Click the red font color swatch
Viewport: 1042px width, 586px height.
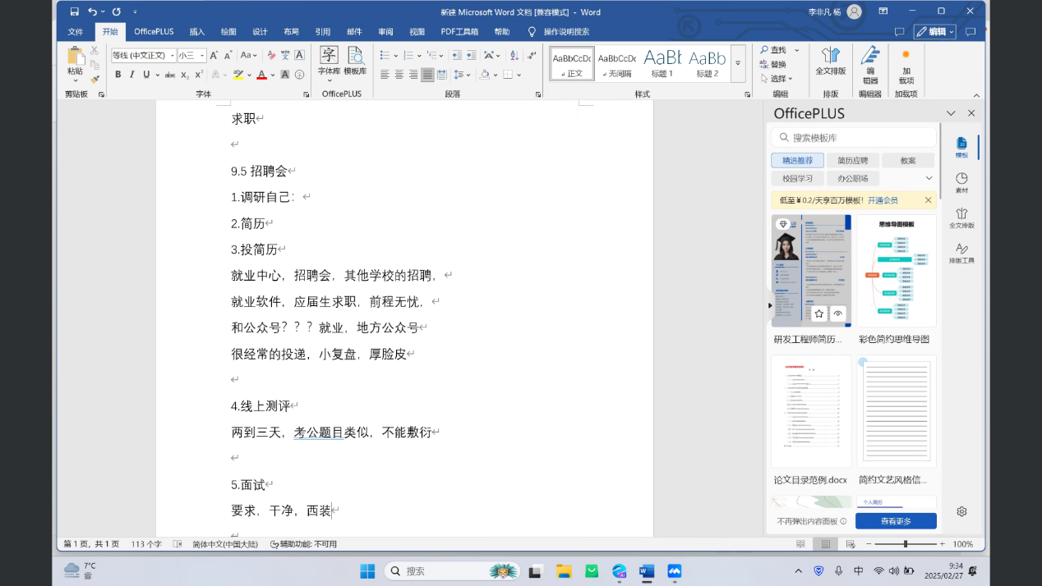tap(261, 75)
